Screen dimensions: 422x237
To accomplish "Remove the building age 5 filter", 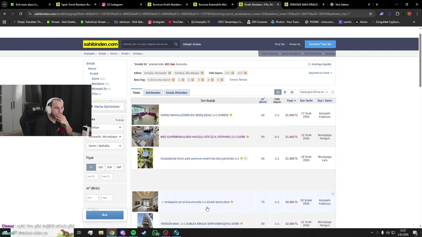I will pos(222,80).
